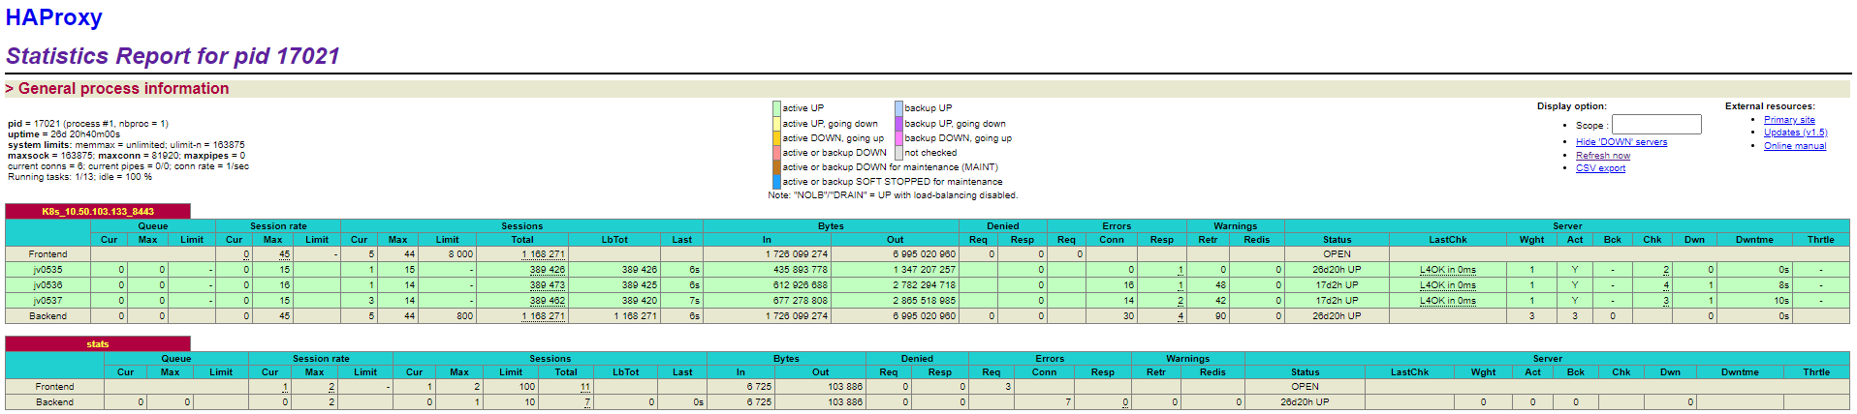Click K8s Backend LbTot 1 168 271
1857x414 pixels.
tap(635, 316)
